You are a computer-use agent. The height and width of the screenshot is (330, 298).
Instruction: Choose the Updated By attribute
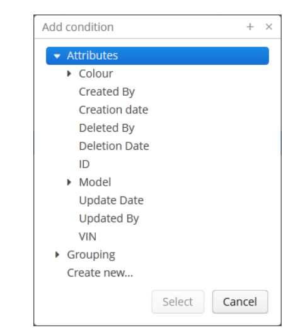click(x=109, y=219)
